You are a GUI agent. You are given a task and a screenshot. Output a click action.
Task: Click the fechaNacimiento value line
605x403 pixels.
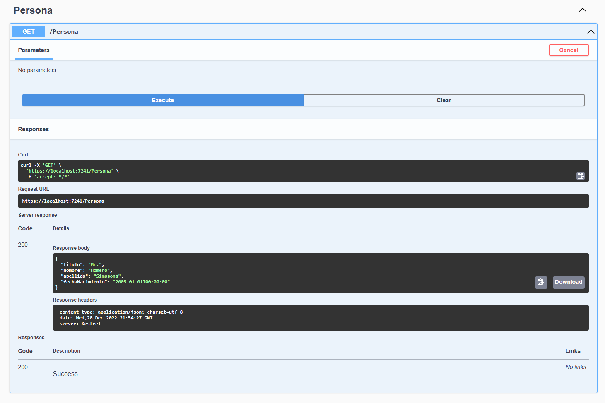coord(115,282)
